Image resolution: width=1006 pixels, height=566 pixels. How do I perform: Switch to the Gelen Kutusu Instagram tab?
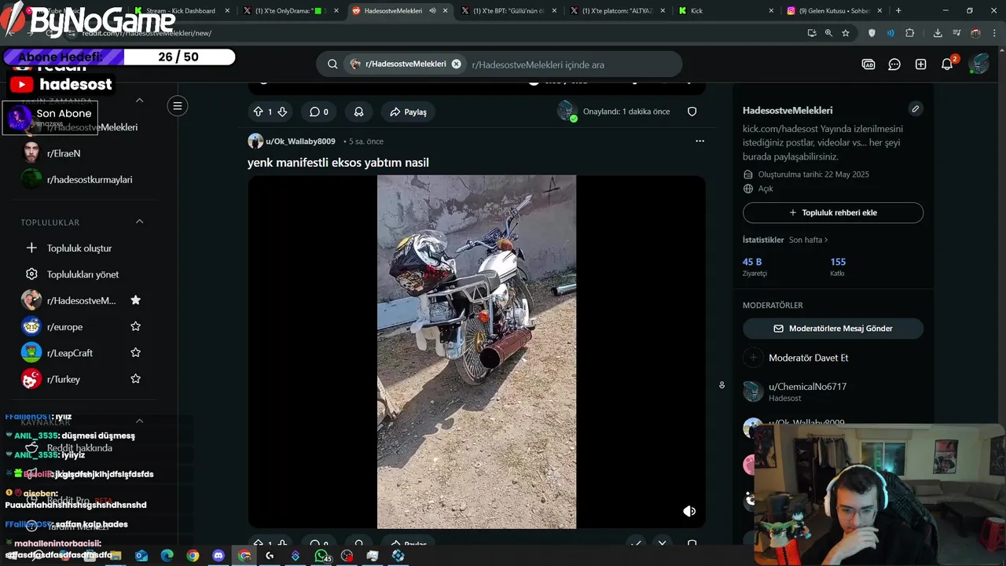[833, 11]
